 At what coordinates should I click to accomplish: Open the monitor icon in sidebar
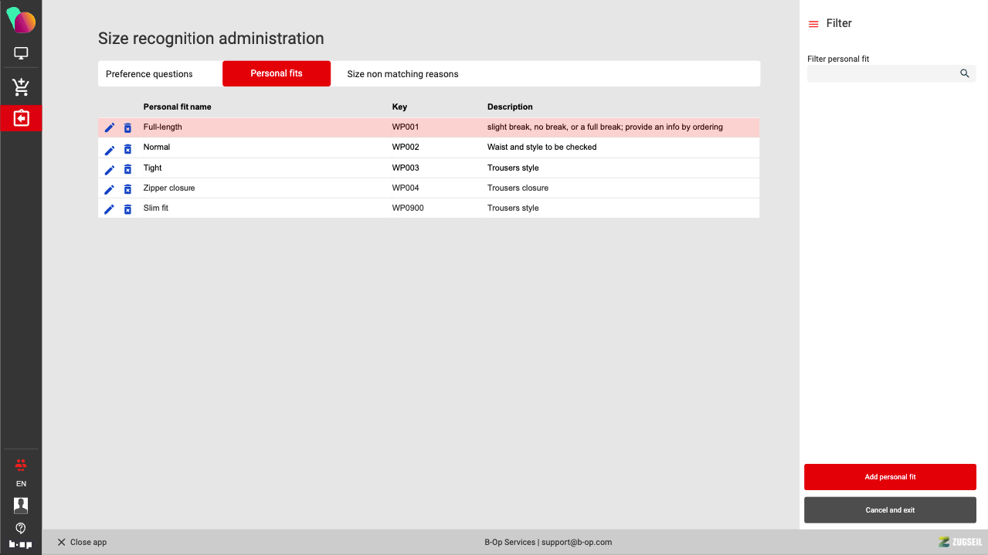tap(21, 54)
